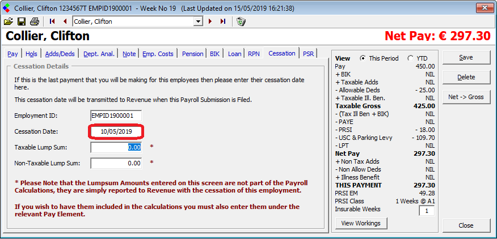Image resolution: width=497 pixels, height=239 pixels.
Task: Open the Pension tab
Action: (192, 54)
